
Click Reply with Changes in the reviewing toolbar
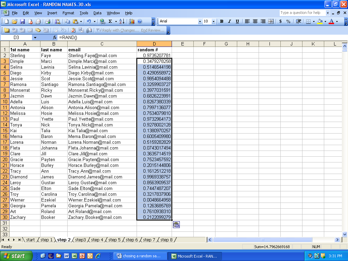tap(118, 30)
